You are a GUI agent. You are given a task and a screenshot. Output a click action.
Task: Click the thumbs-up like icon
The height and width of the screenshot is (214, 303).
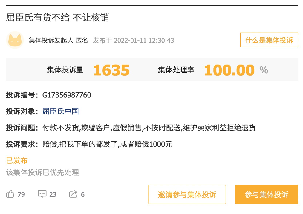(10, 194)
